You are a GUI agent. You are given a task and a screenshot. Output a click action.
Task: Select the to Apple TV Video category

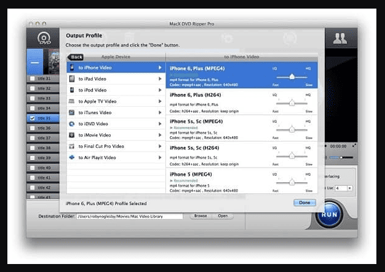[x=116, y=101]
